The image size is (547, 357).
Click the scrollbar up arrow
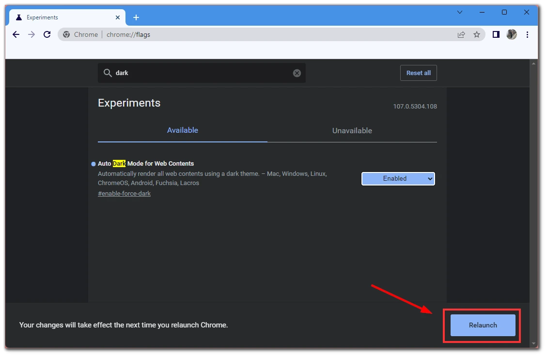click(533, 64)
